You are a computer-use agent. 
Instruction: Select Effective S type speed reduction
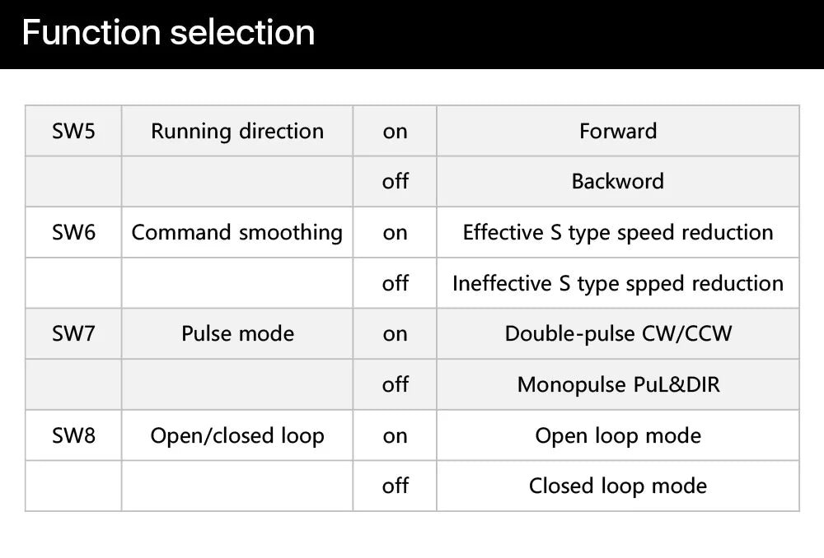pyautogui.click(x=618, y=232)
